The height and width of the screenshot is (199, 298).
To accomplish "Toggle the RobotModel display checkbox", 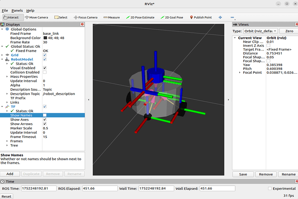I will click(x=44, y=59).
